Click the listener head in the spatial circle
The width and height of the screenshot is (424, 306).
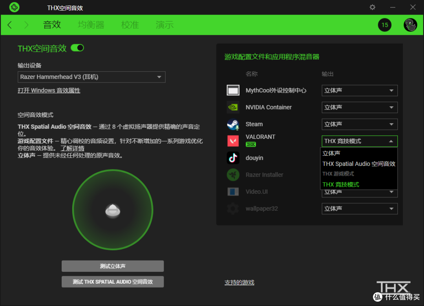[x=113, y=211]
